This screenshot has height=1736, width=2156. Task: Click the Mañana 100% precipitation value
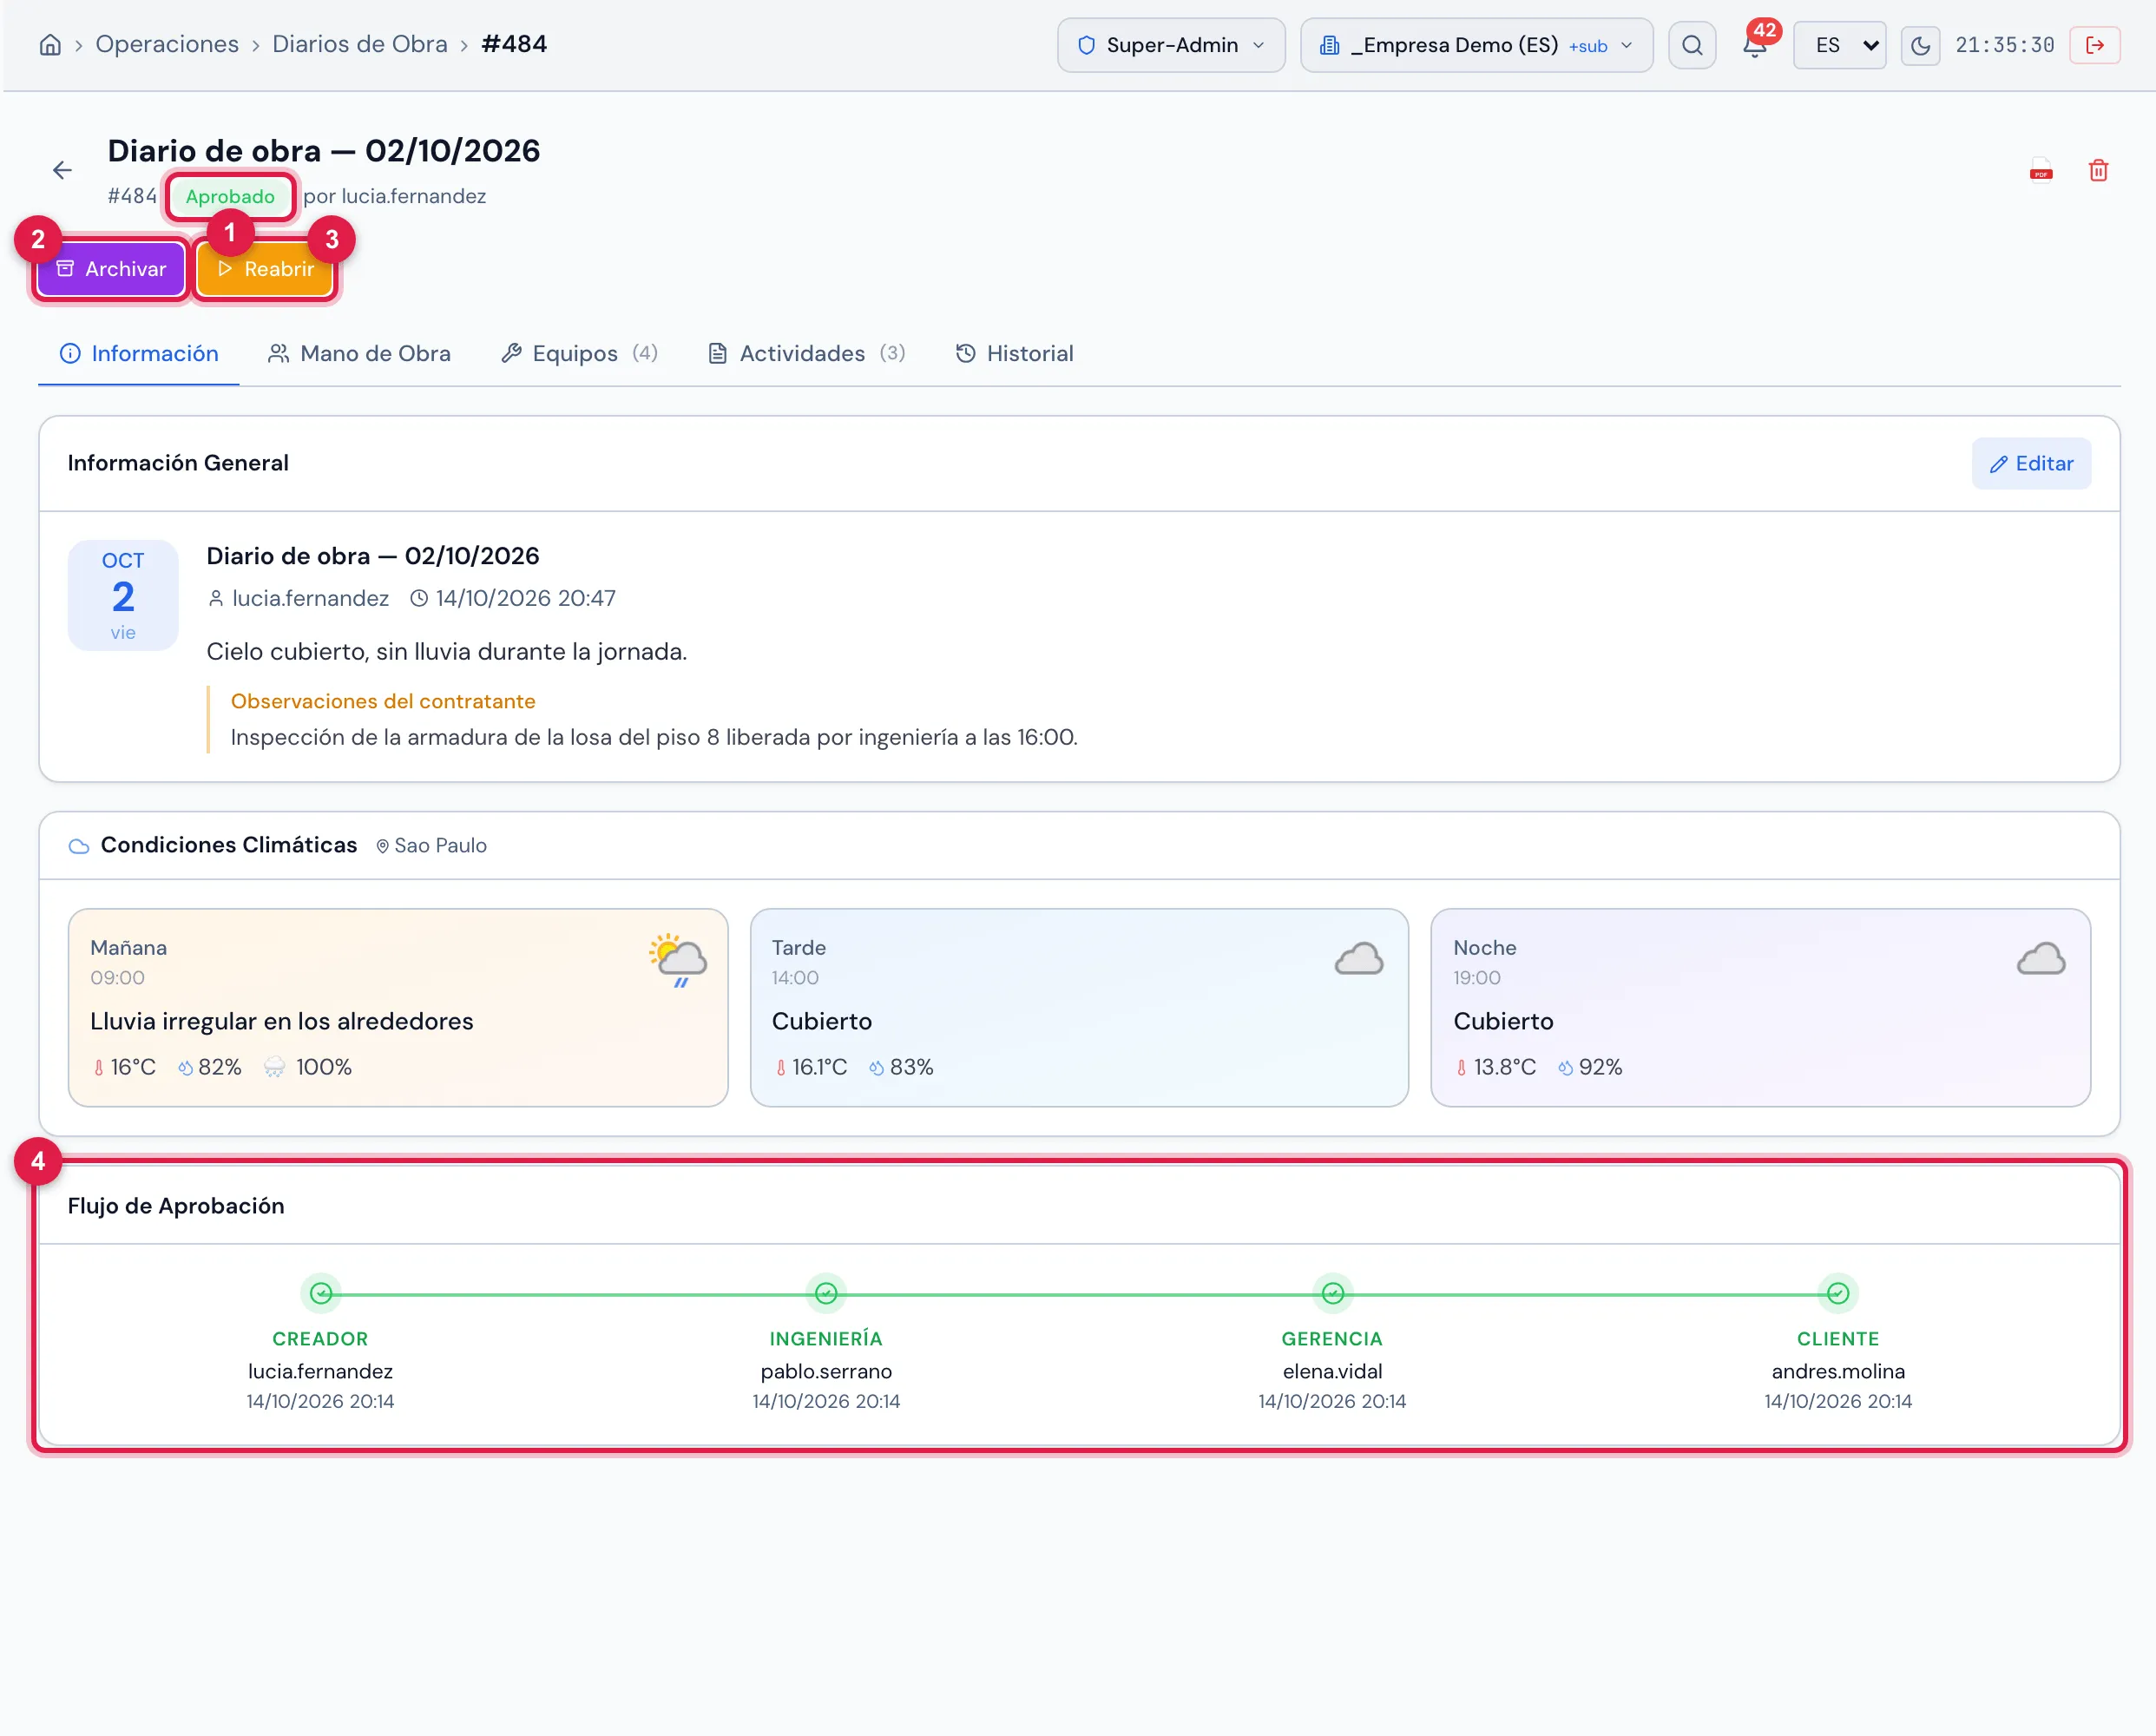[x=323, y=1067]
